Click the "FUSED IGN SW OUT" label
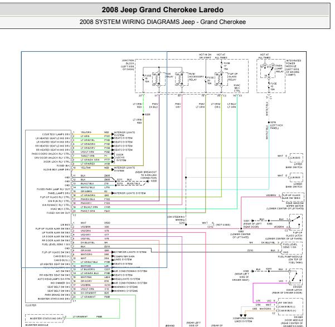The height and width of the screenshot is (327, 335). pos(59,213)
